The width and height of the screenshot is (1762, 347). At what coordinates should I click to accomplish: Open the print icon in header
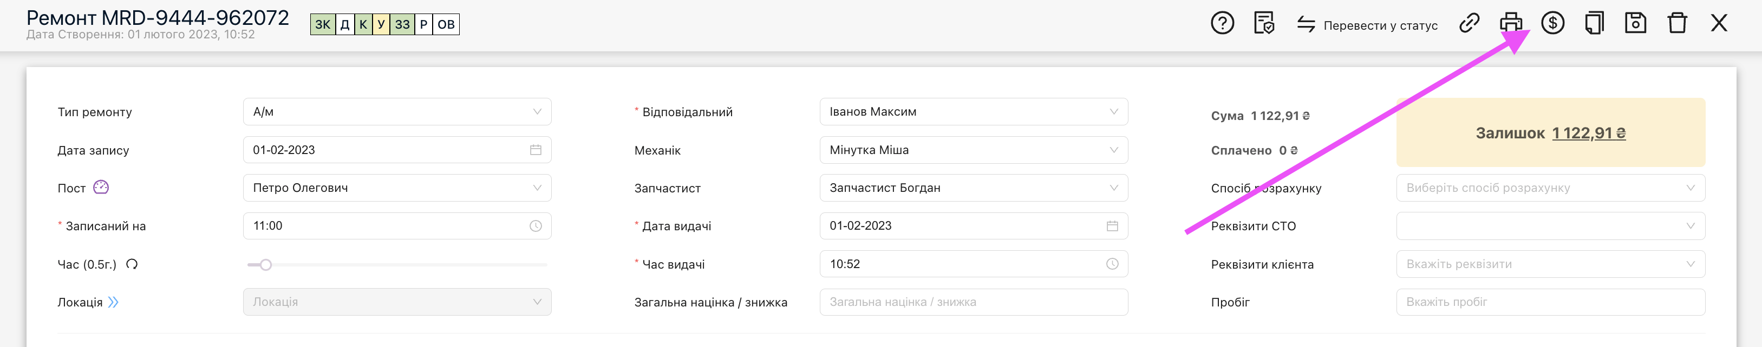coord(1510,23)
